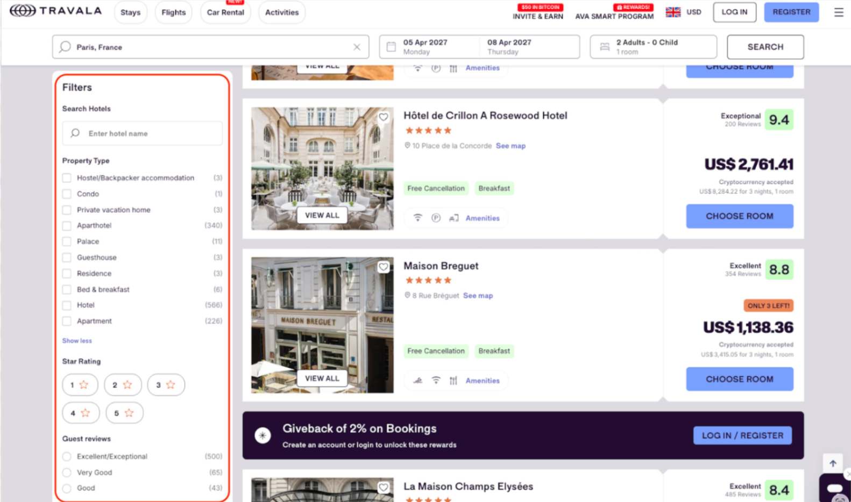Viewport: 851px width, 502px height.
Task: Open the Travala logo home link
Action: [x=55, y=11]
